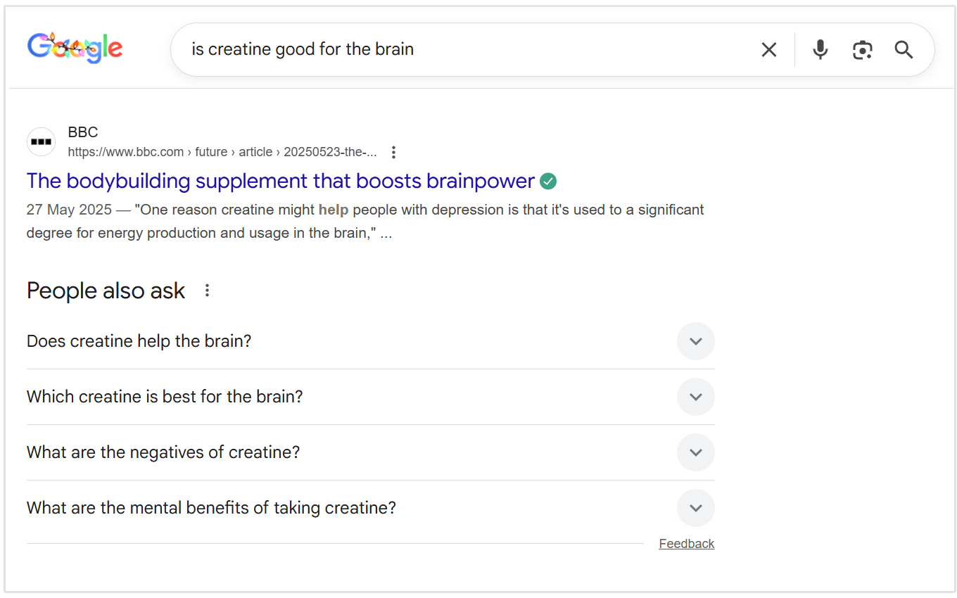Screen dimensions: 957x598
Task: Click the green verified badge next to the headline
Action: (547, 181)
